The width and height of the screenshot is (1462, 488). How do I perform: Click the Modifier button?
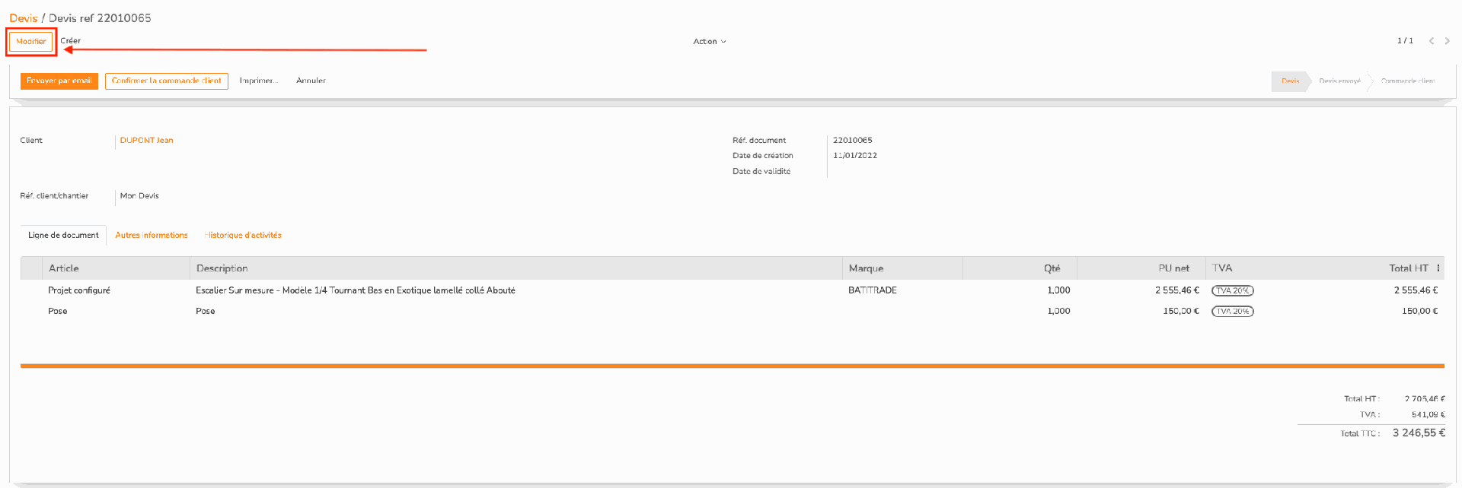31,42
